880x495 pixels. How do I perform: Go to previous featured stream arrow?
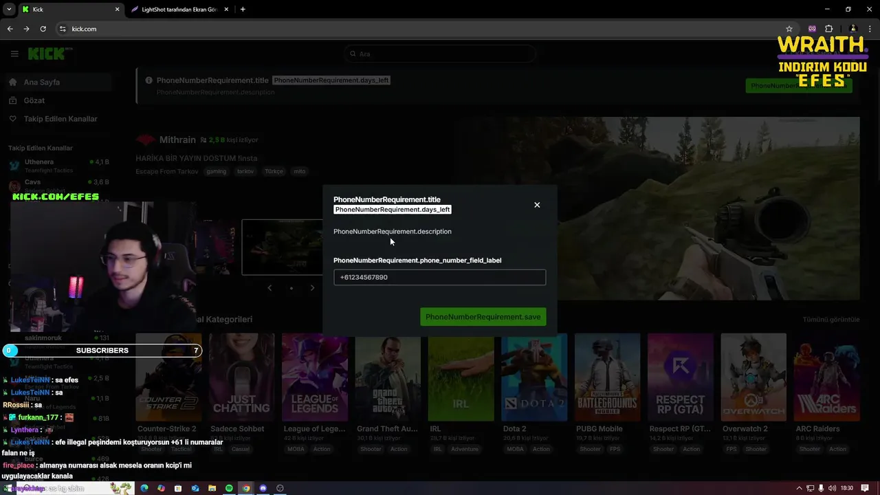(269, 288)
